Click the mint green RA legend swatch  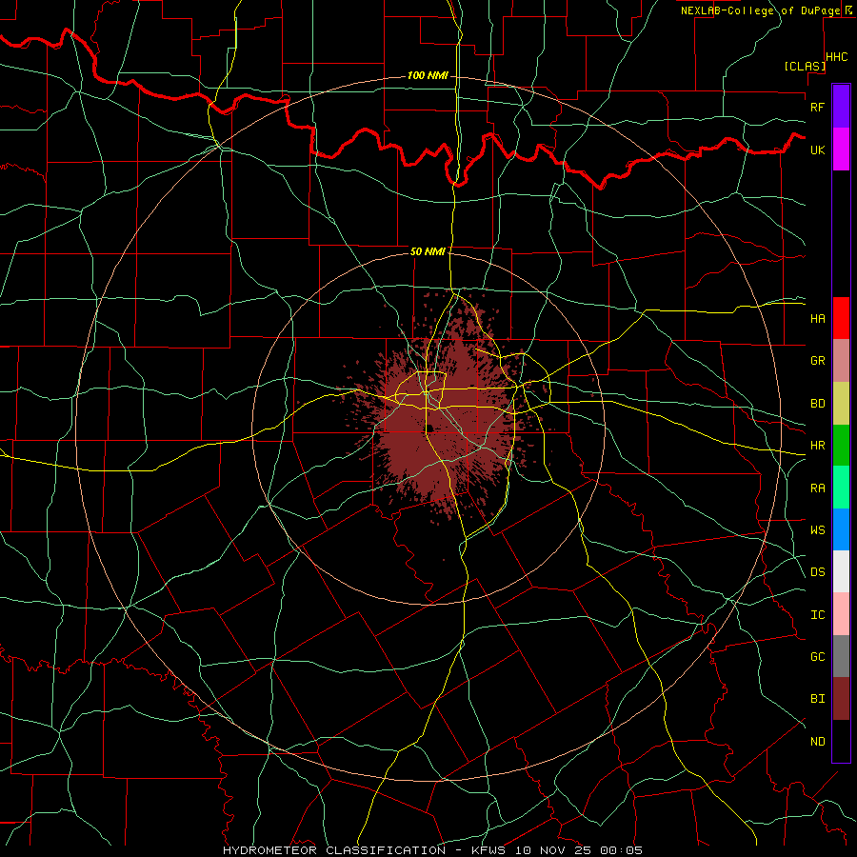[x=841, y=487]
